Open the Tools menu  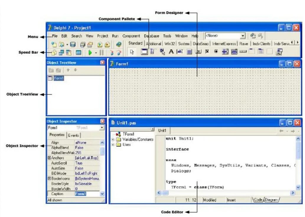tap(167, 36)
